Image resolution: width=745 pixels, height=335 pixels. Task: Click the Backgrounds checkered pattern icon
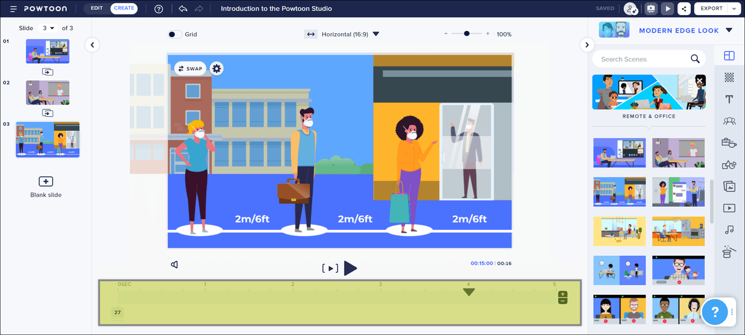pos(729,77)
